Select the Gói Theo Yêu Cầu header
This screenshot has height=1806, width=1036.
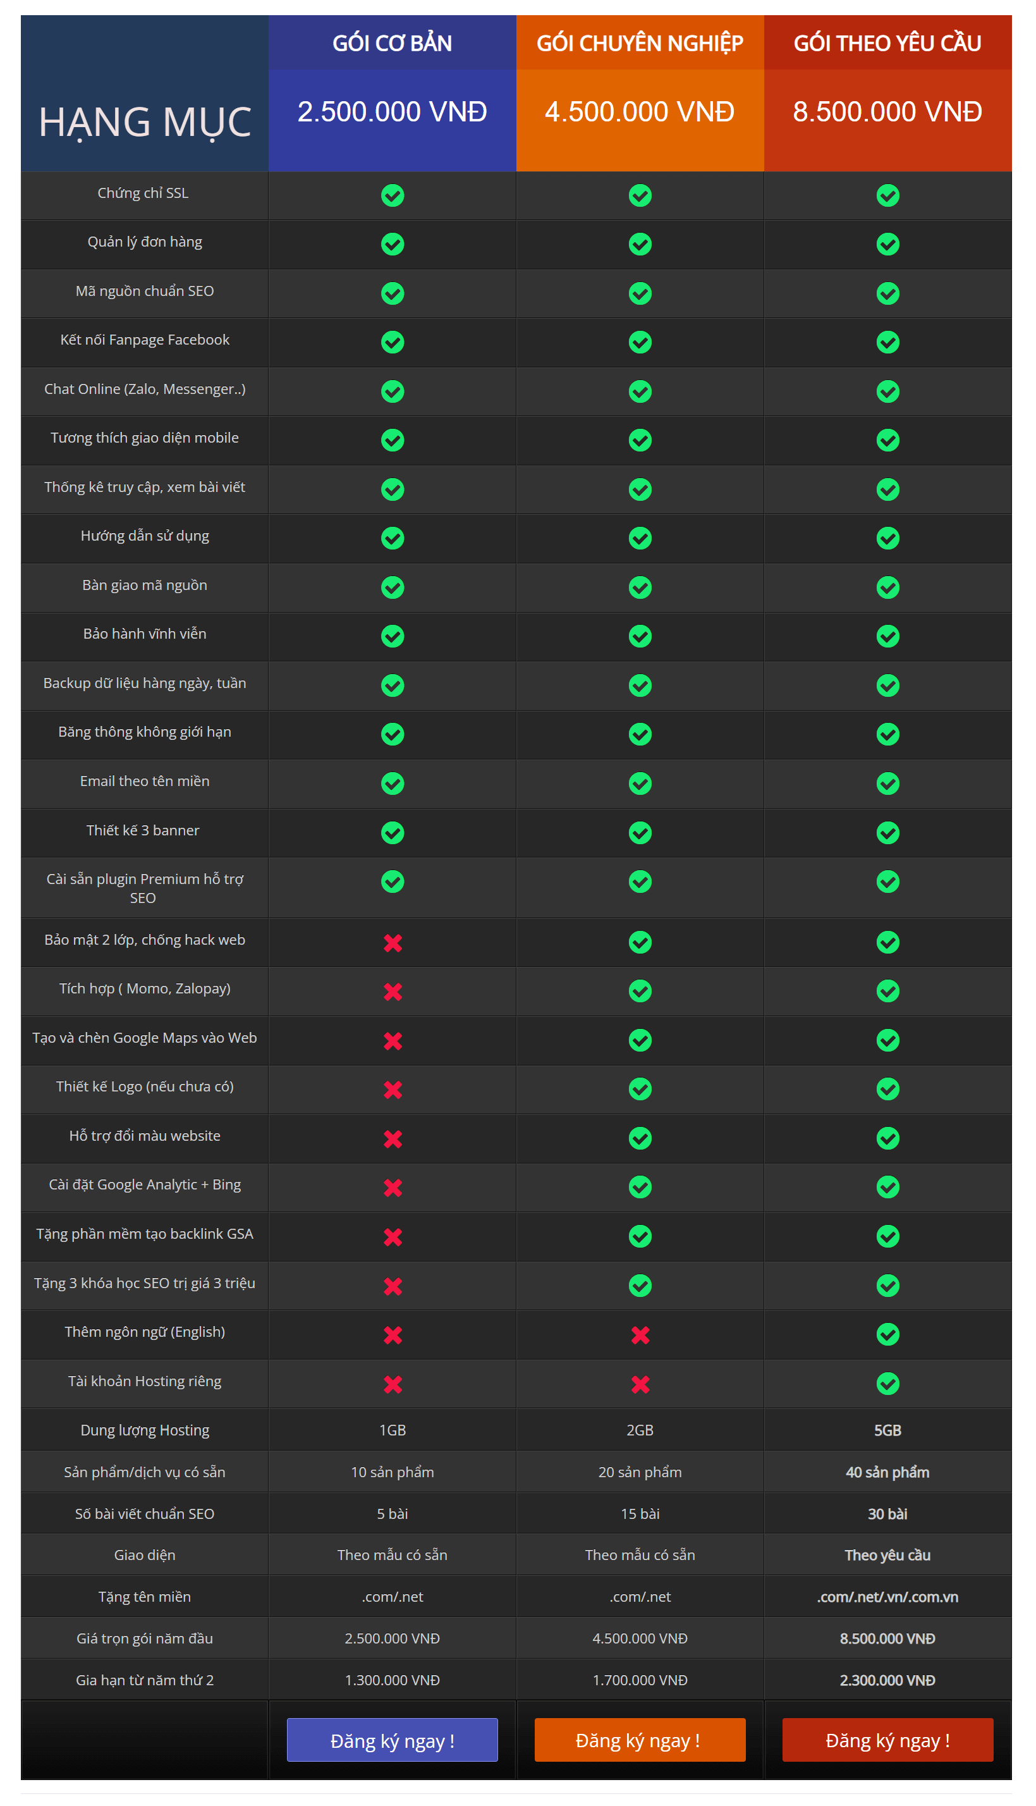click(x=887, y=43)
